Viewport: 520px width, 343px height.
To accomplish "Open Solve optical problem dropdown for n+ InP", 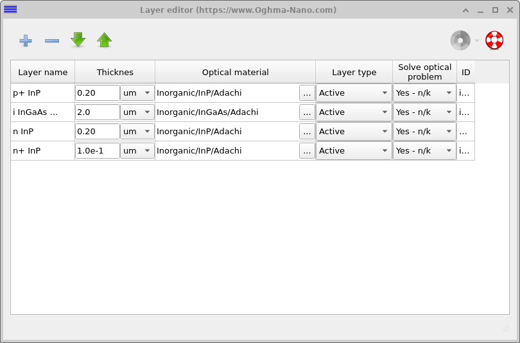I will click(x=424, y=150).
